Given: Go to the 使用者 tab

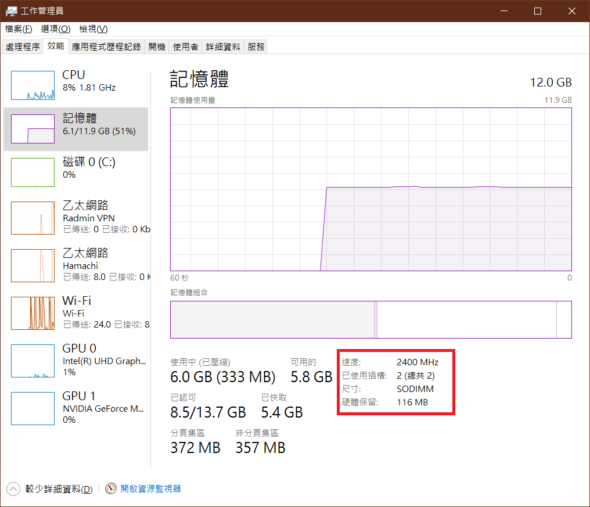Looking at the screenshot, I should tap(185, 46).
